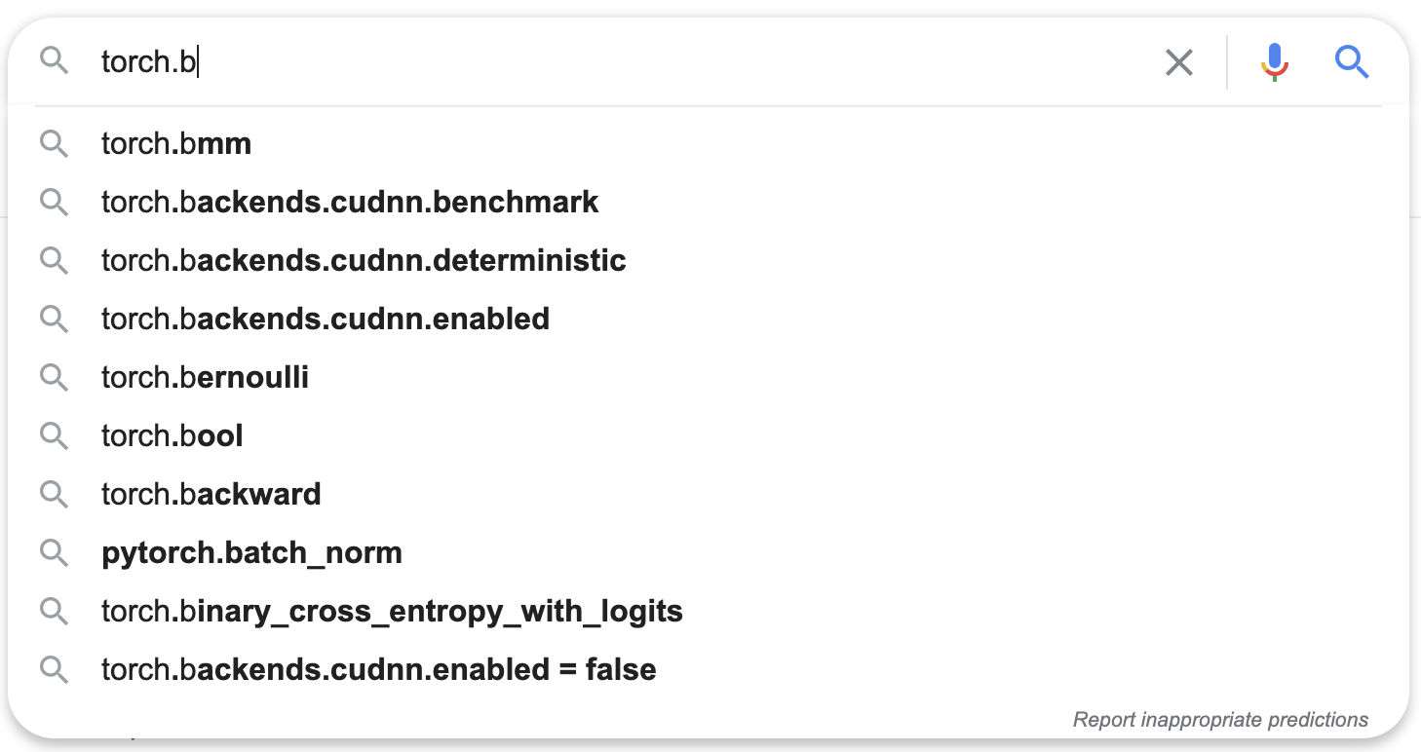Click the search icon beside torch.bool
This screenshot has width=1421, height=752.
(55, 436)
